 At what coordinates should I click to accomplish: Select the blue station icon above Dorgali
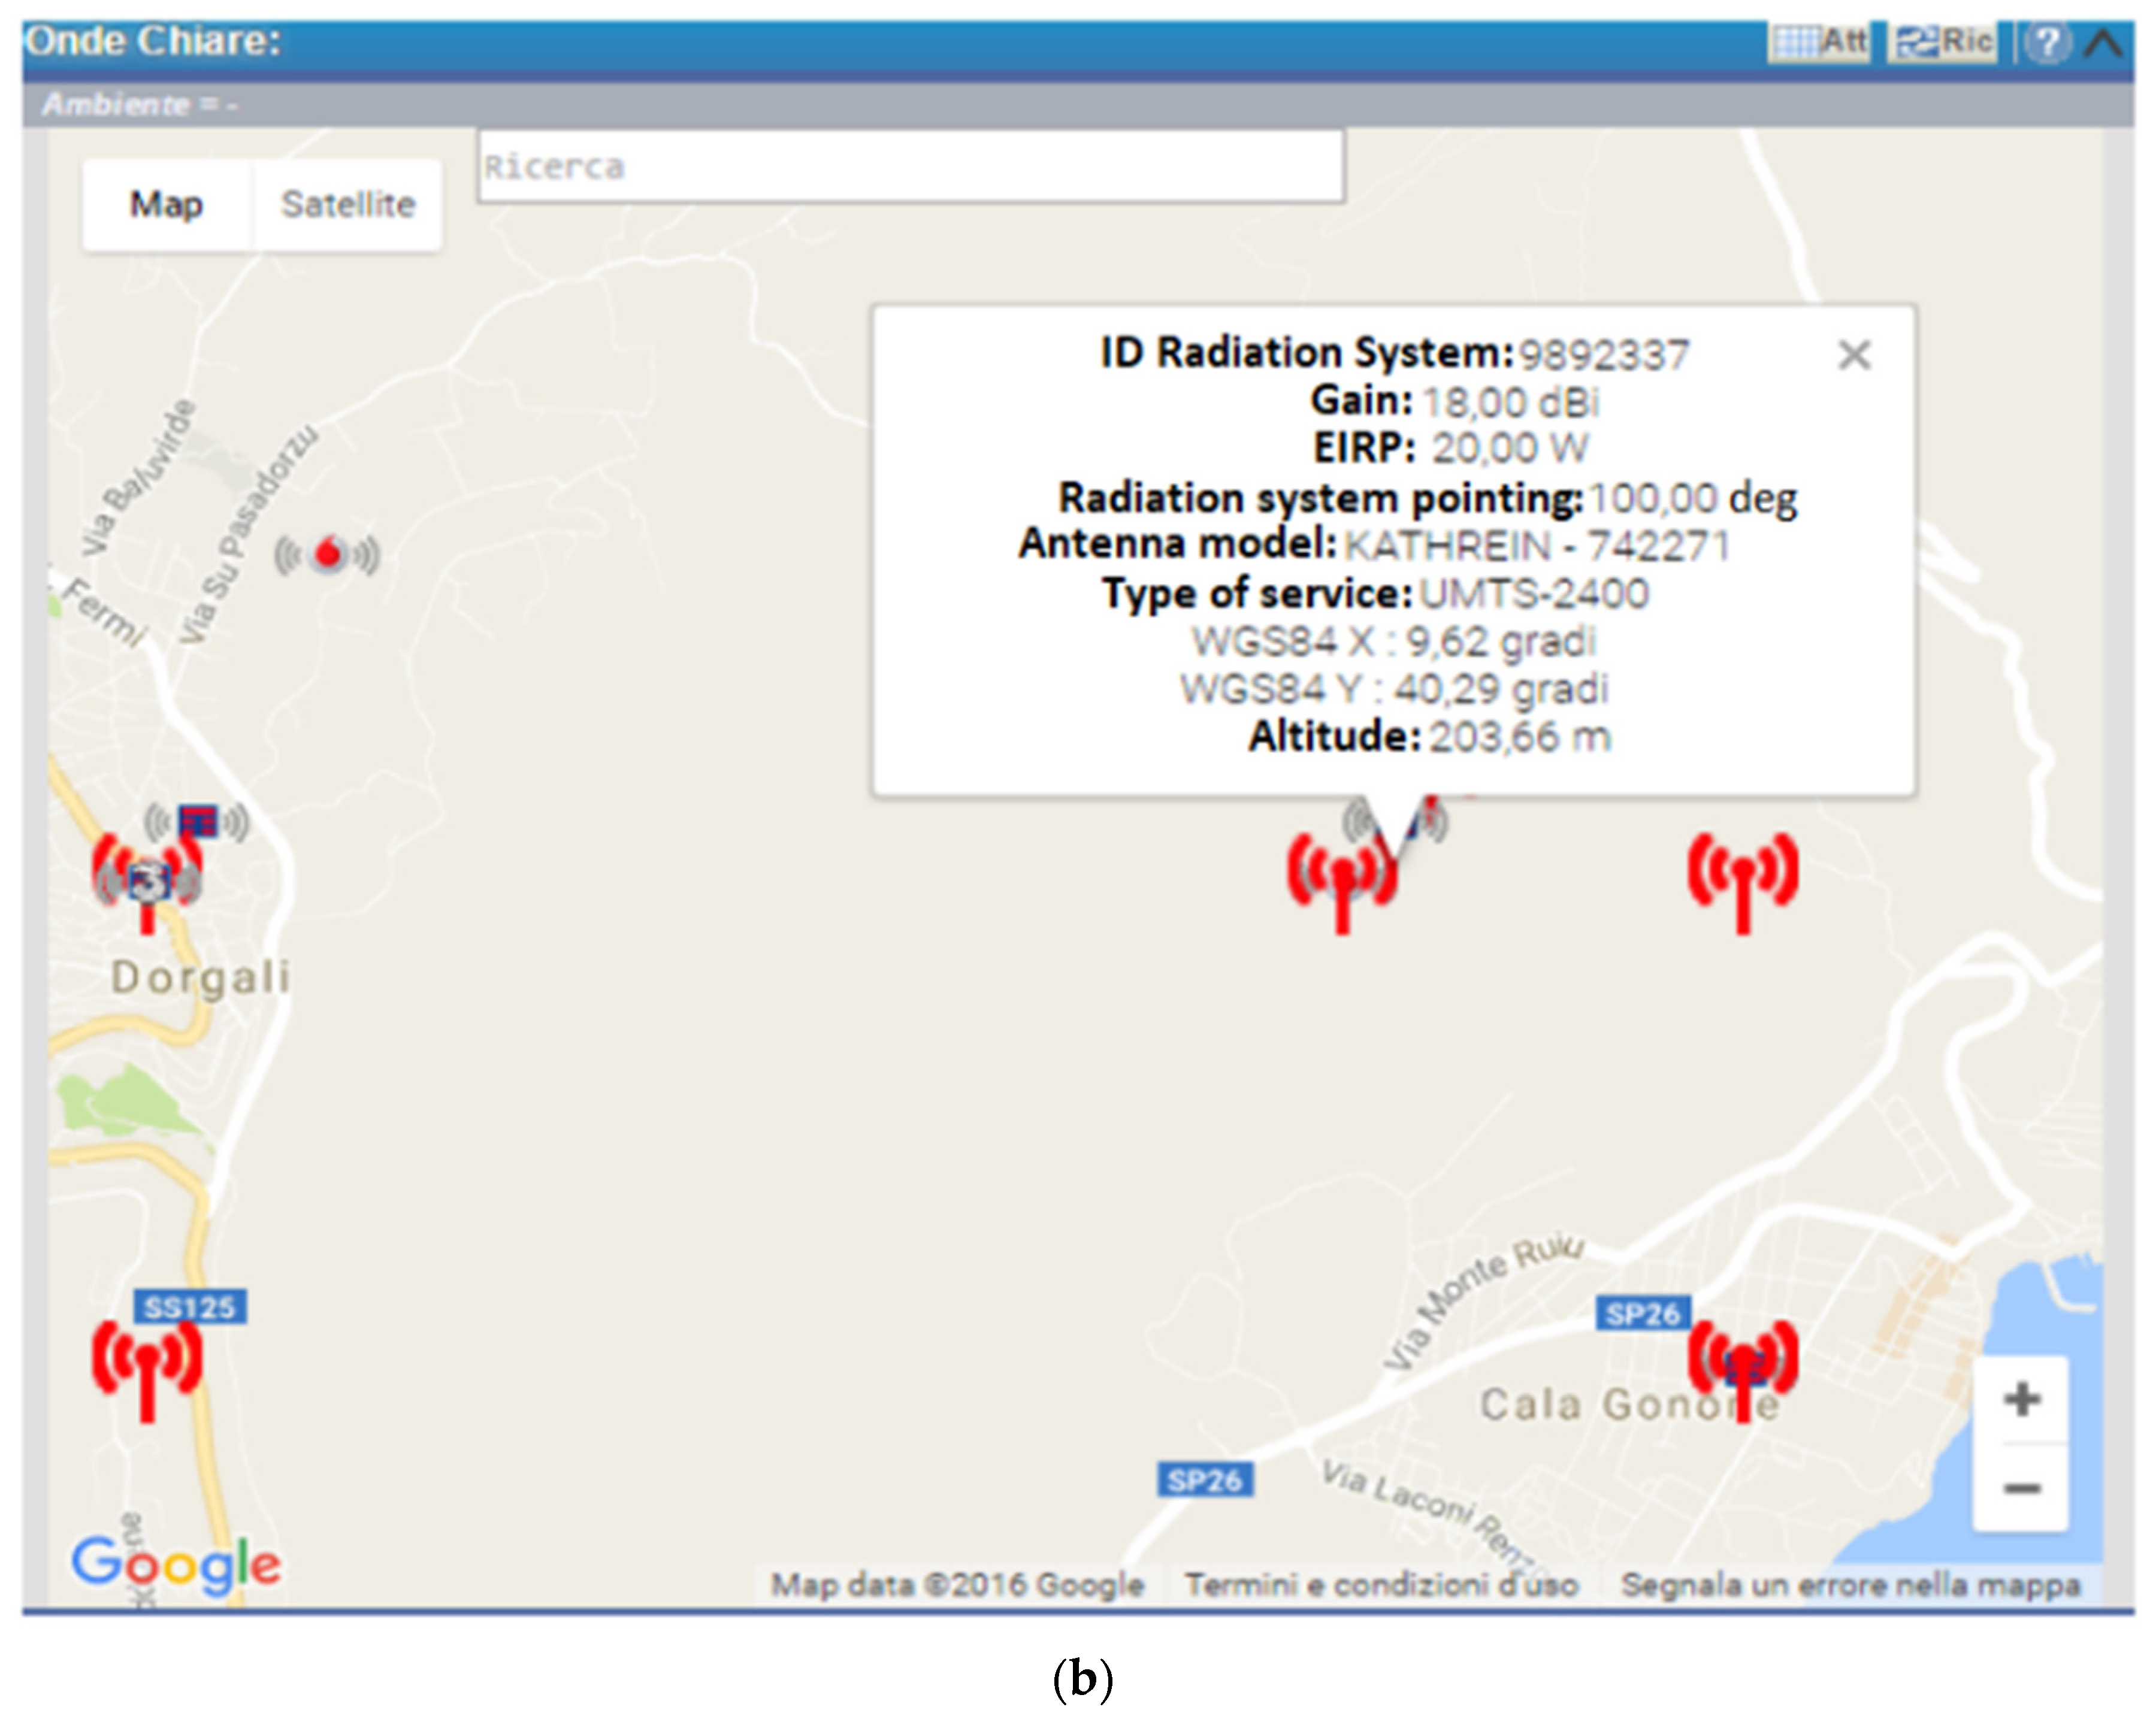pos(197,821)
